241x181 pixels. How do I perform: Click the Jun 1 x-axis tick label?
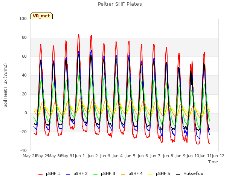tap(80, 156)
